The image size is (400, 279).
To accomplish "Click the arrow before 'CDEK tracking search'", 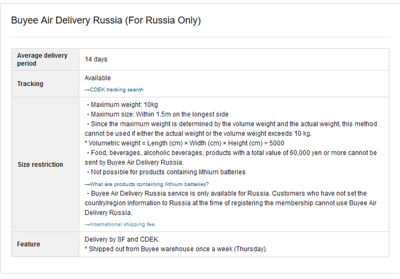I will coord(87,90).
